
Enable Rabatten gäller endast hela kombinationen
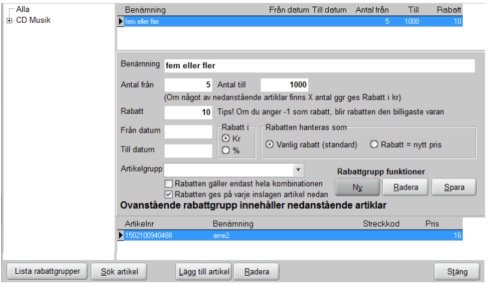pyautogui.click(x=169, y=184)
